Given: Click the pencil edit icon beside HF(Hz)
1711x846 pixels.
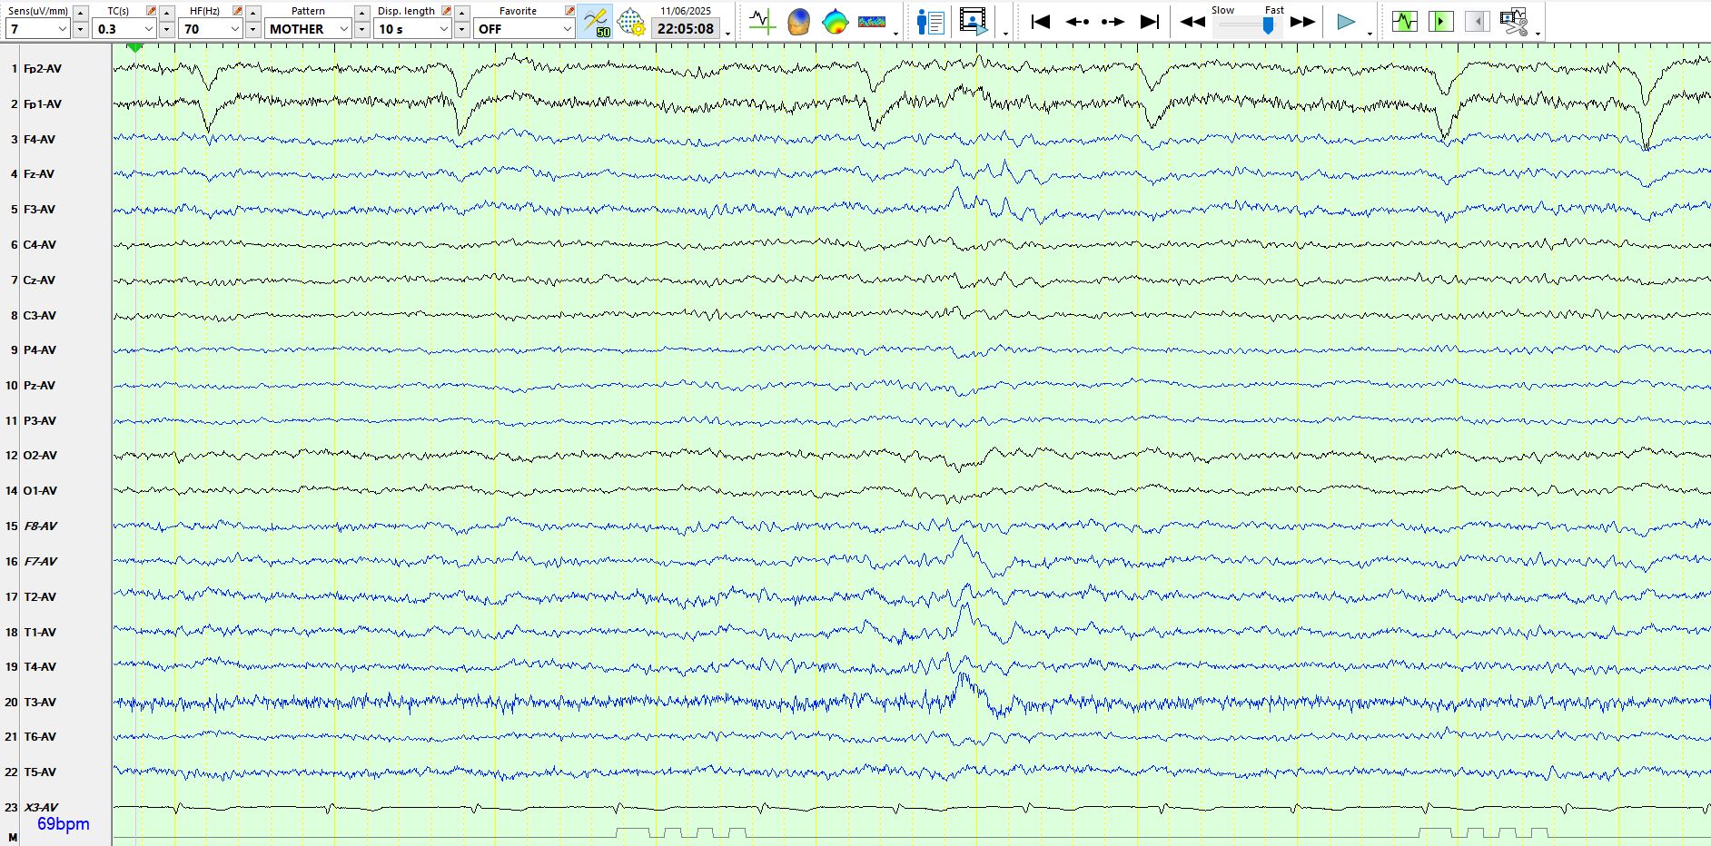Looking at the screenshot, I should (238, 11).
